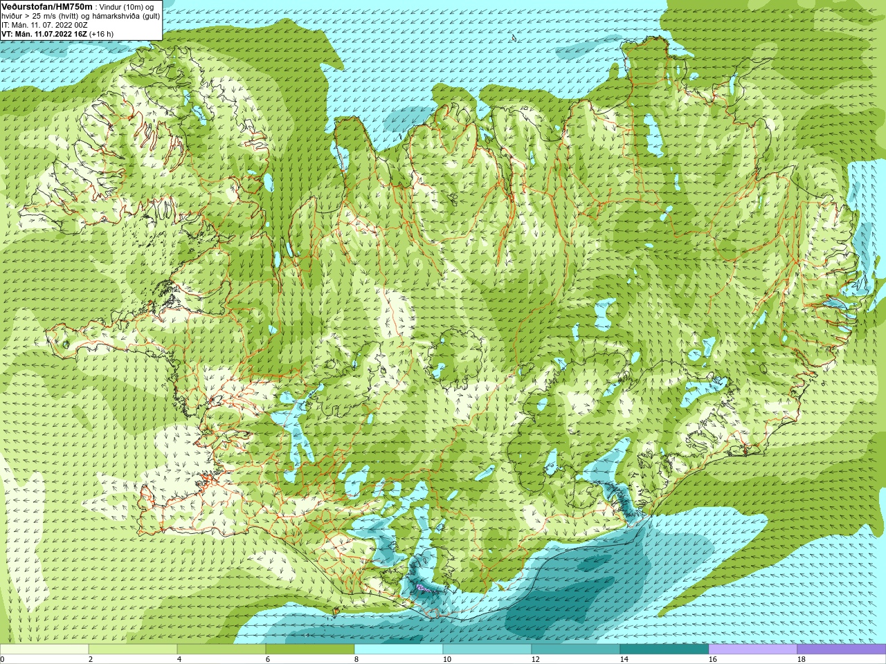886x664 pixels.
Task: Click the dark teal 14–16 m/s legend swatch
Action: [x=664, y=649]
